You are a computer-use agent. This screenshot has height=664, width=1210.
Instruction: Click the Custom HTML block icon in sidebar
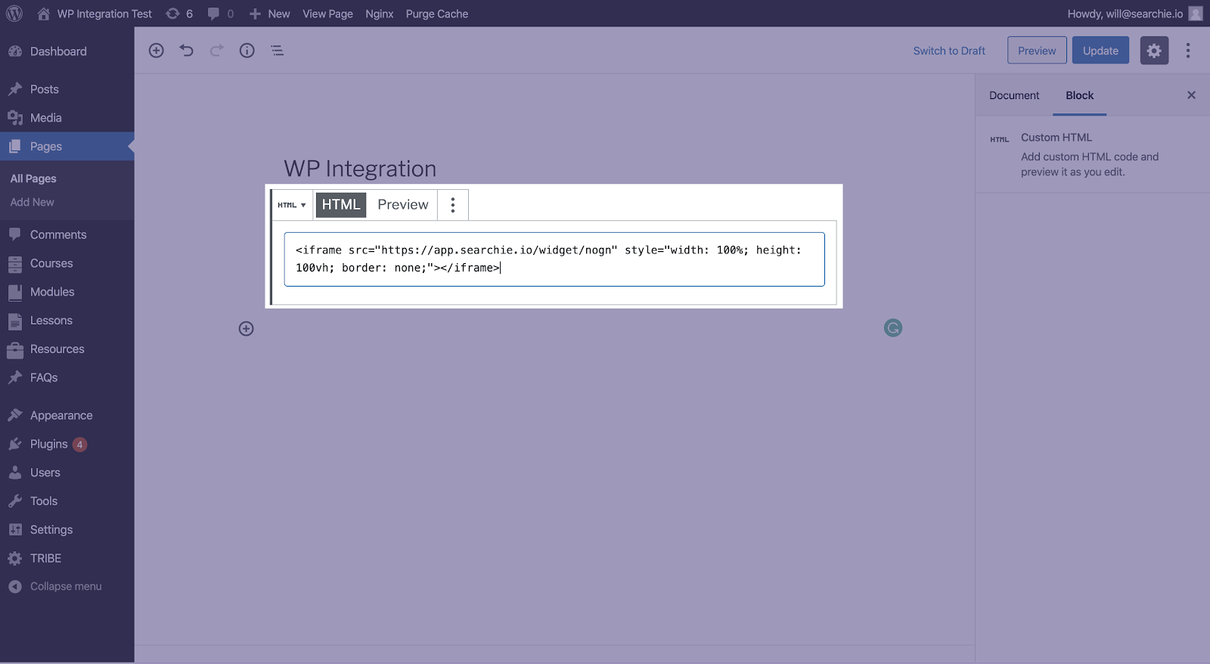1000,139
